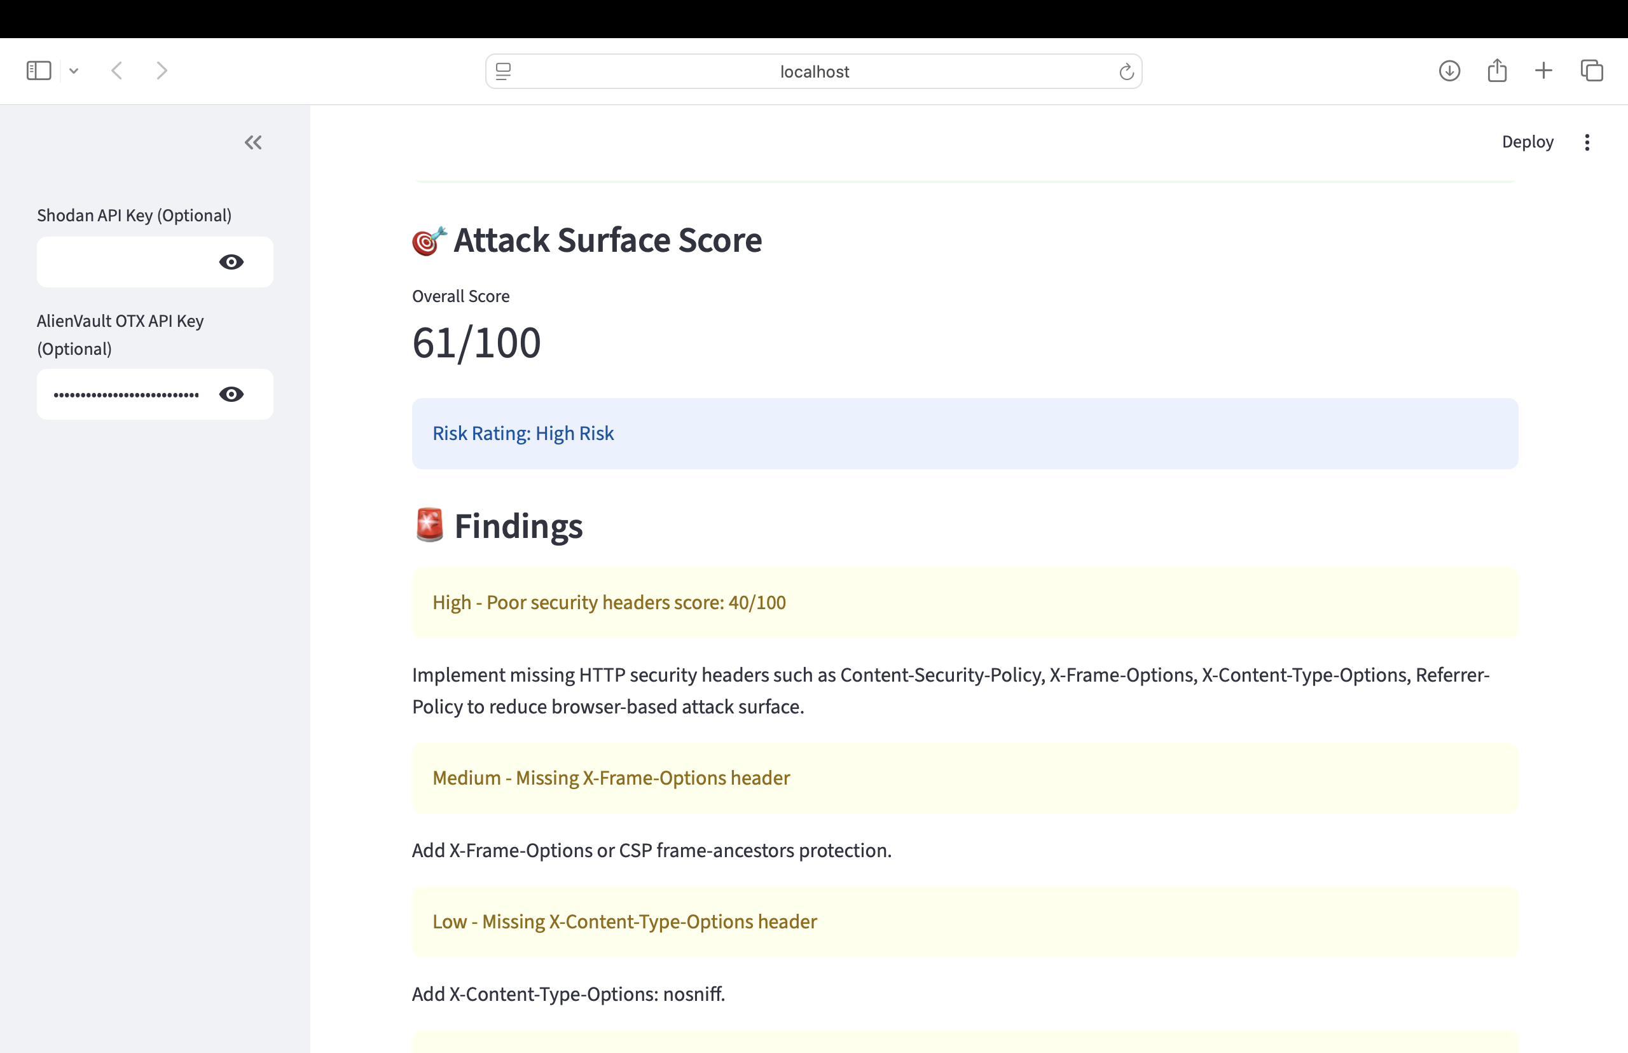1628x1053 pixels.
Task: Click the Share icon in toolbar
Action: [1498, 70]
